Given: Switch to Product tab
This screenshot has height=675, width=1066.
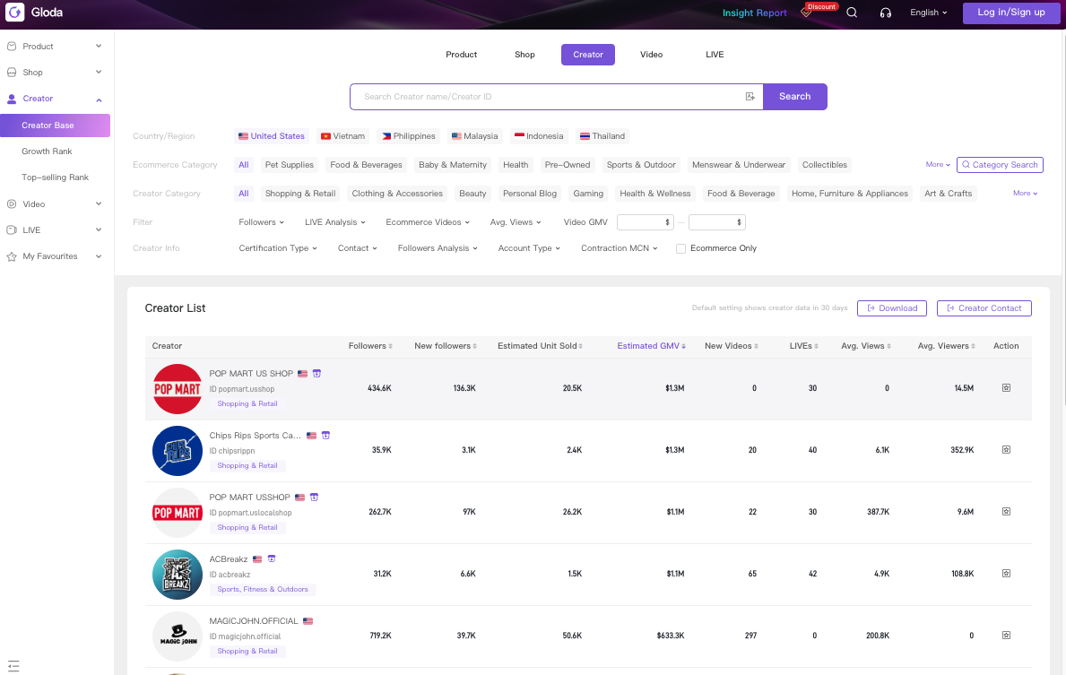Looking at the screenshot, I should 462,55.
